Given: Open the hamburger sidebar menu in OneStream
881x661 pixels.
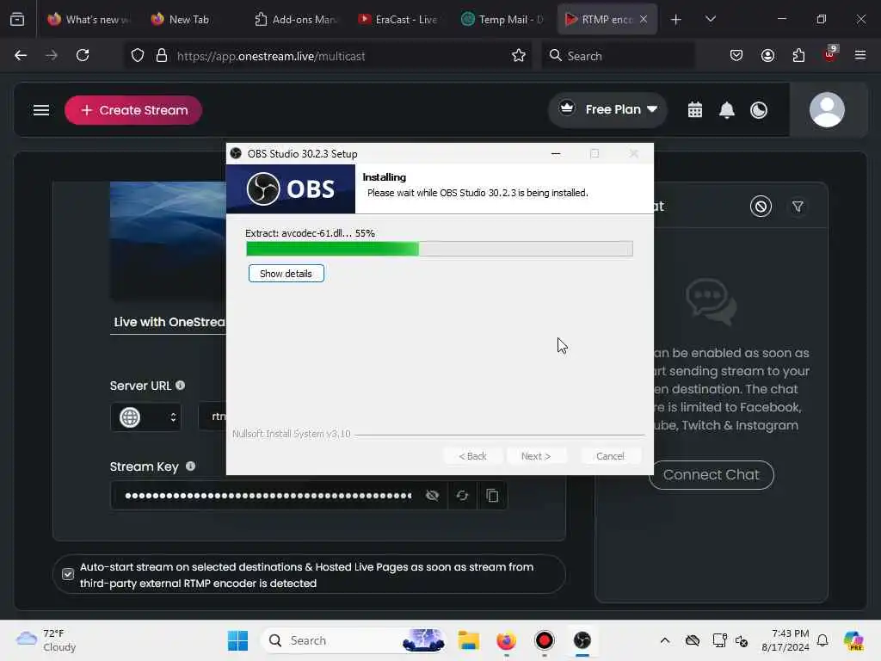Looking at the screenshot, I should (41, 110).
